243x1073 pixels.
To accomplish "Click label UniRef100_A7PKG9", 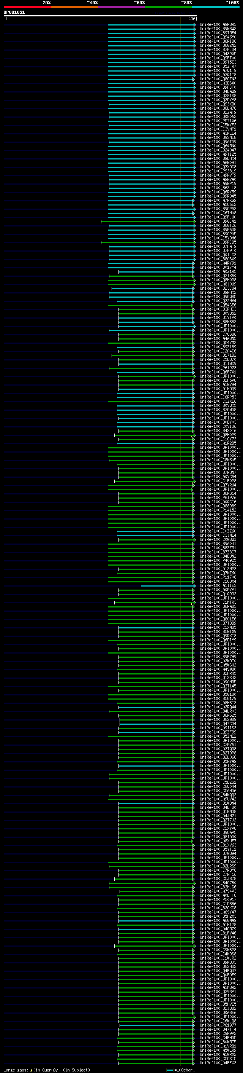I will [218, 200].
